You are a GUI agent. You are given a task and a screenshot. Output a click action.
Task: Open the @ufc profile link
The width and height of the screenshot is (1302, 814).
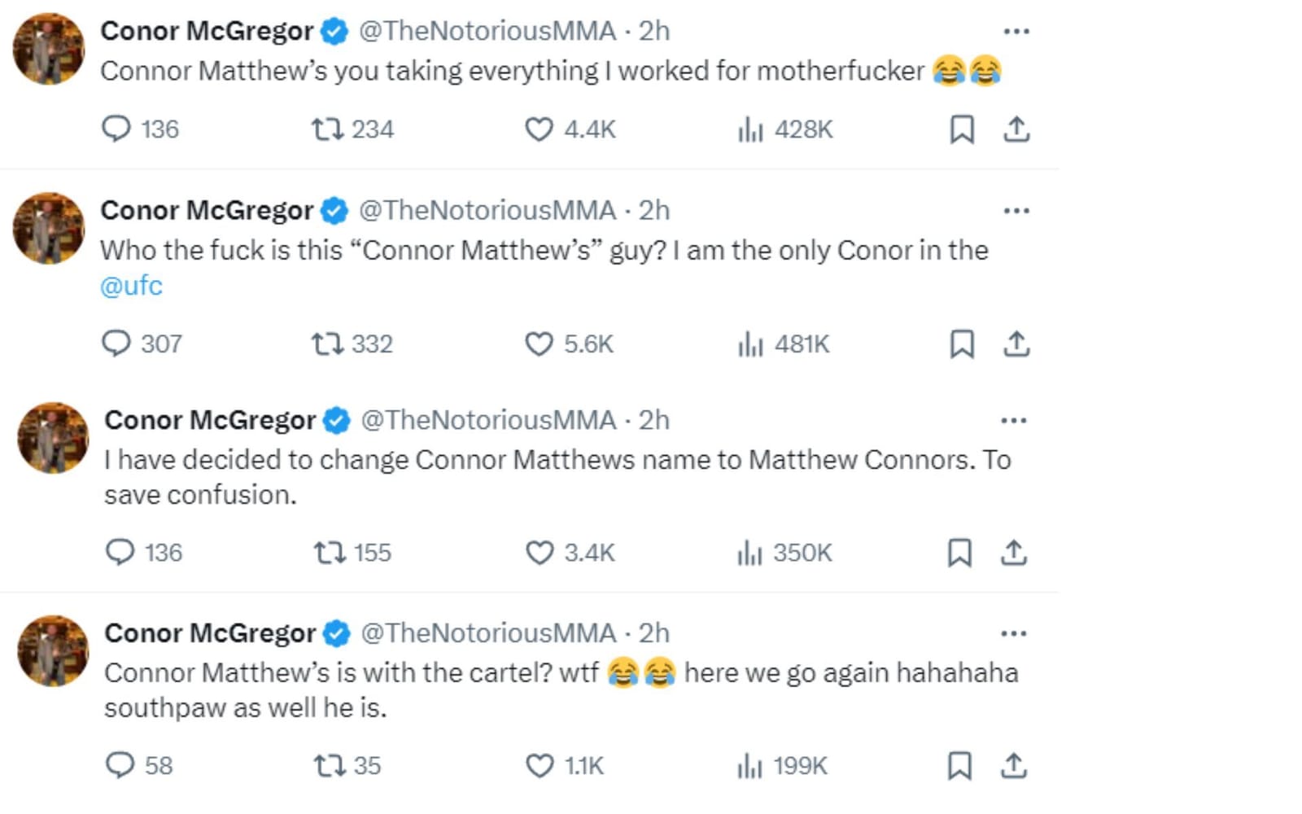[x=132, y=285]
